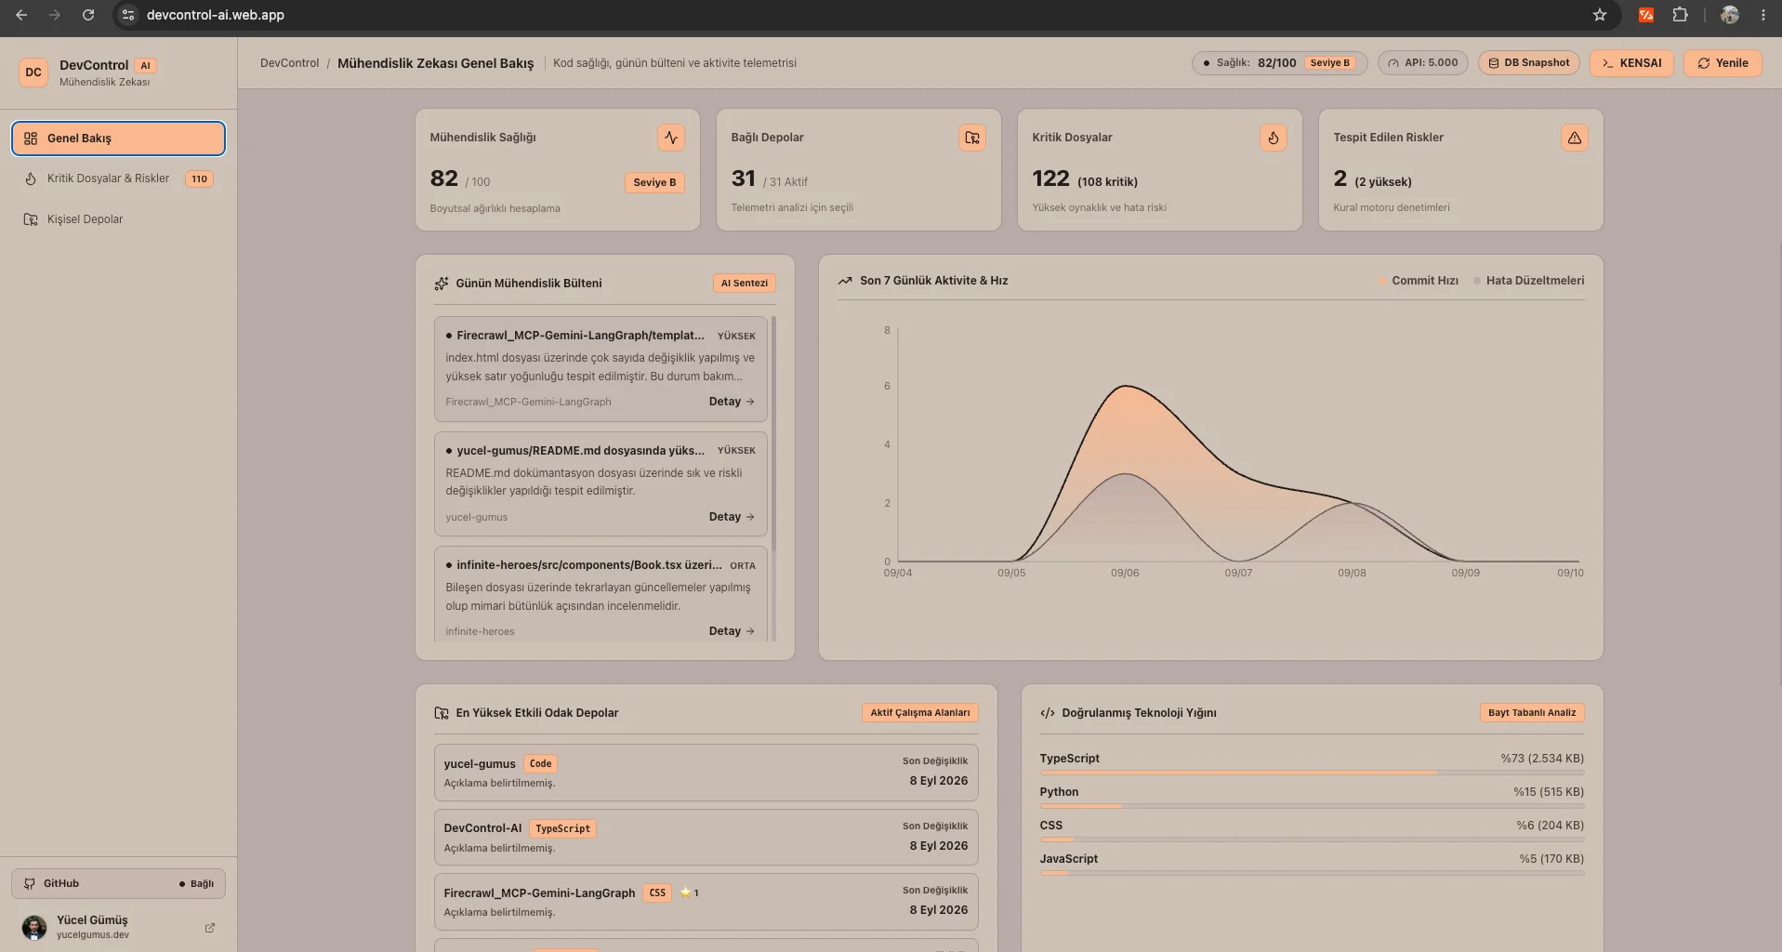Click the pulse icon on Mühendislik Sağlığı card

tap(671, 138)
